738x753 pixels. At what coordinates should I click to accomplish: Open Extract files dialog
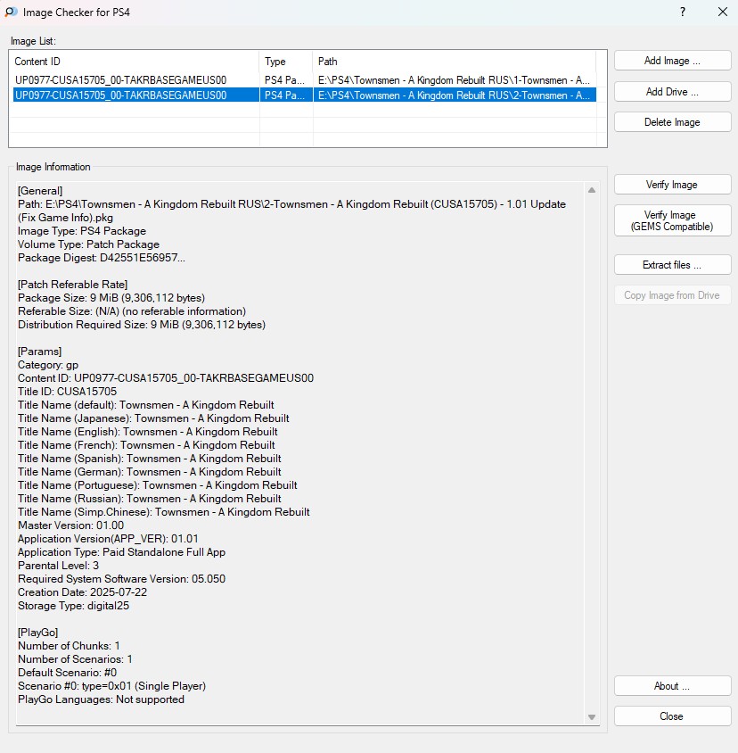672,265
